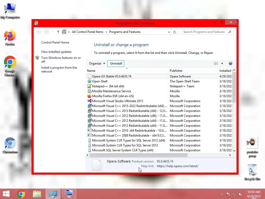This screenshot has width=265, height=199.
Task: Click View installed updates link
Action: click(56, 52)
